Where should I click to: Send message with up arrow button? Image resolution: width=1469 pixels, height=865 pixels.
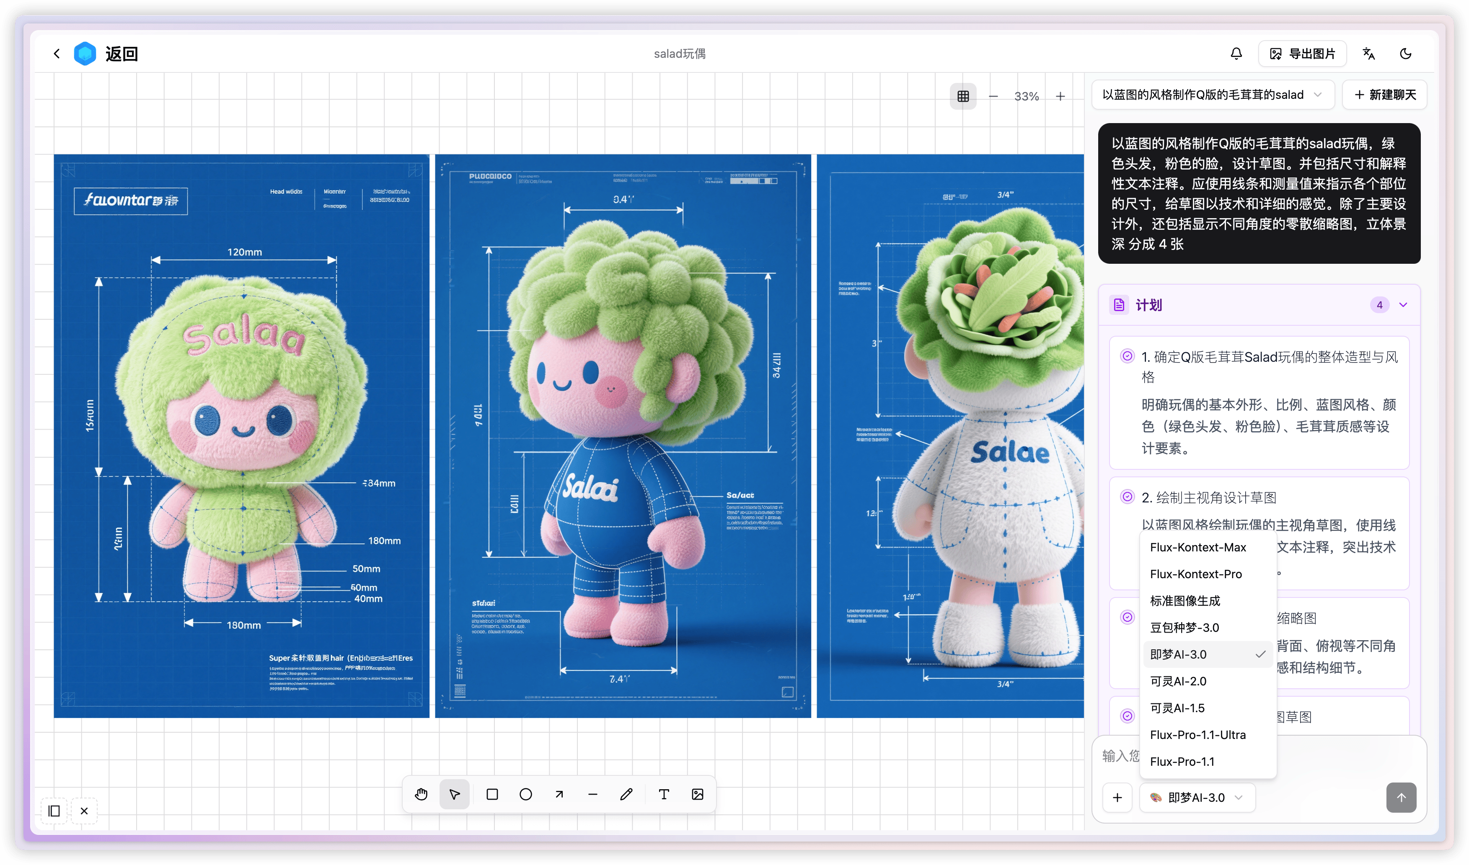[1401, 798]
